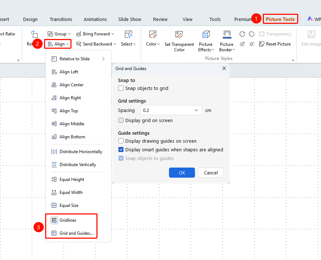Image resolution: width=321 pixels, height=260 pixels.
Task: Click the Increase Brightness sun icon
Action: [x=242, y=44]
